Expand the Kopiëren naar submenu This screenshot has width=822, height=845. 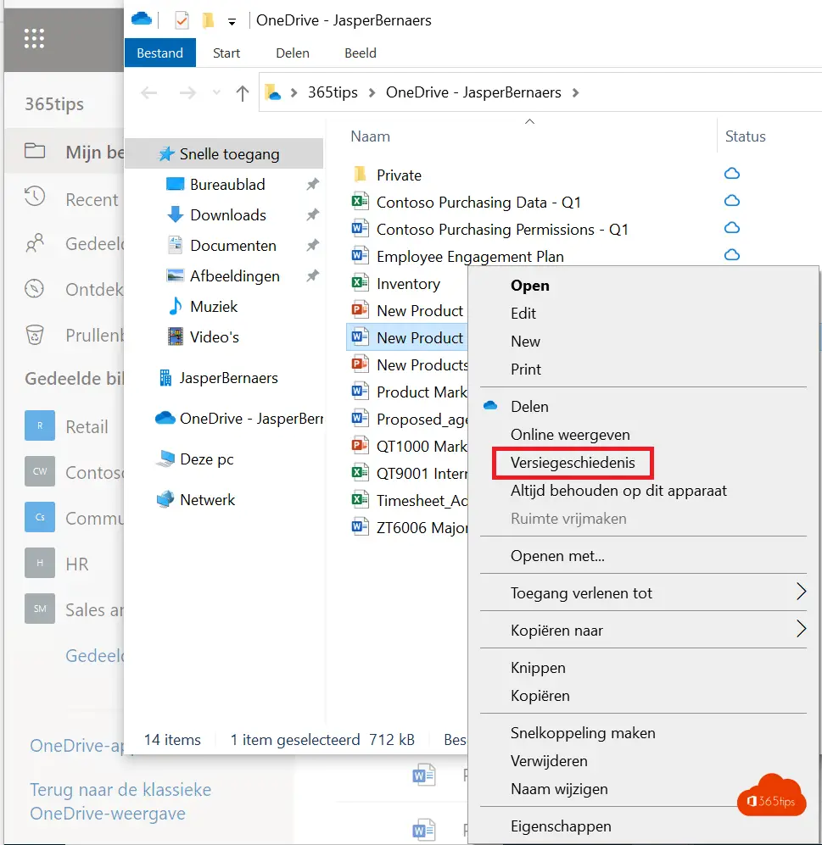coord(643,630)
